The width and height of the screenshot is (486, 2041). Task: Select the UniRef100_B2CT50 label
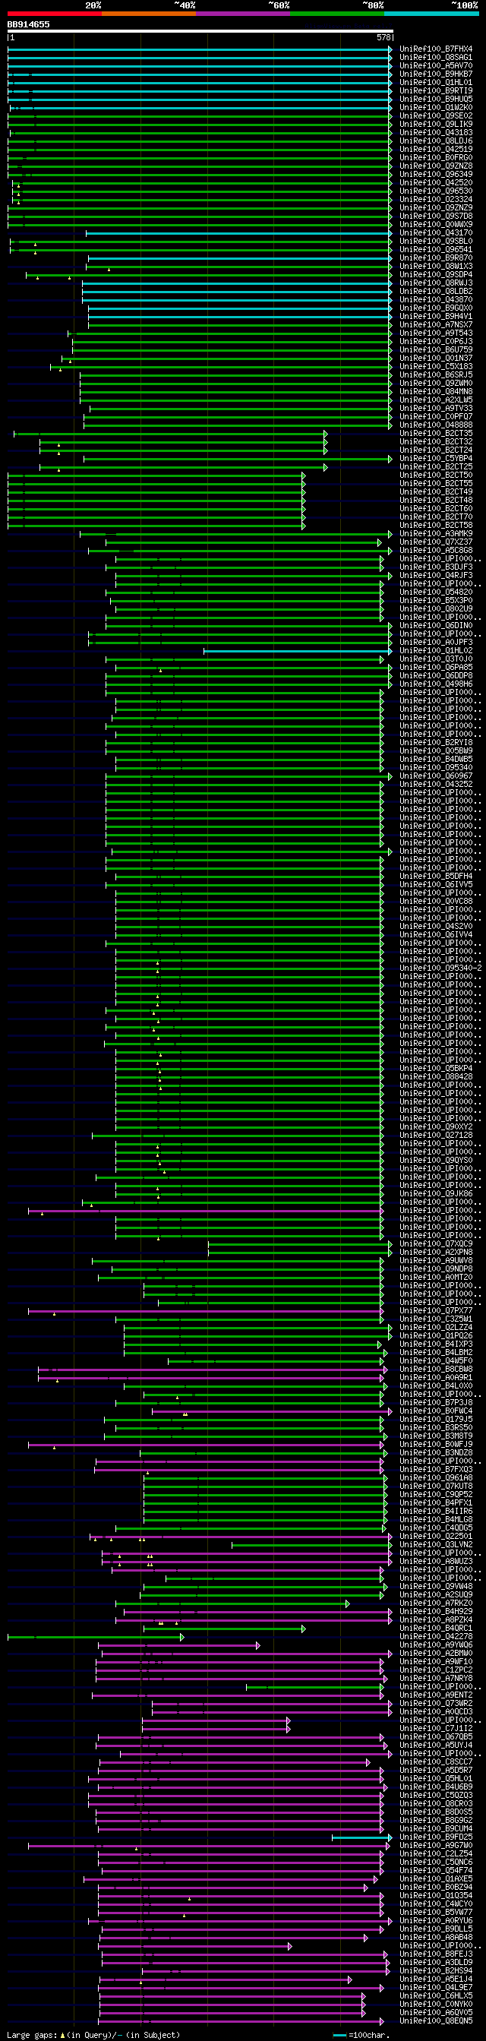436,475
